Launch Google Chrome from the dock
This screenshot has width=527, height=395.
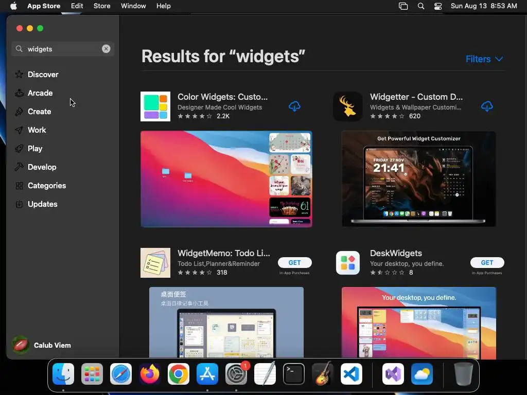coord(179,374)
